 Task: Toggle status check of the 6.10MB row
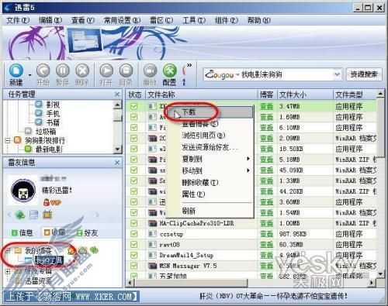click(x=133, y=128)
